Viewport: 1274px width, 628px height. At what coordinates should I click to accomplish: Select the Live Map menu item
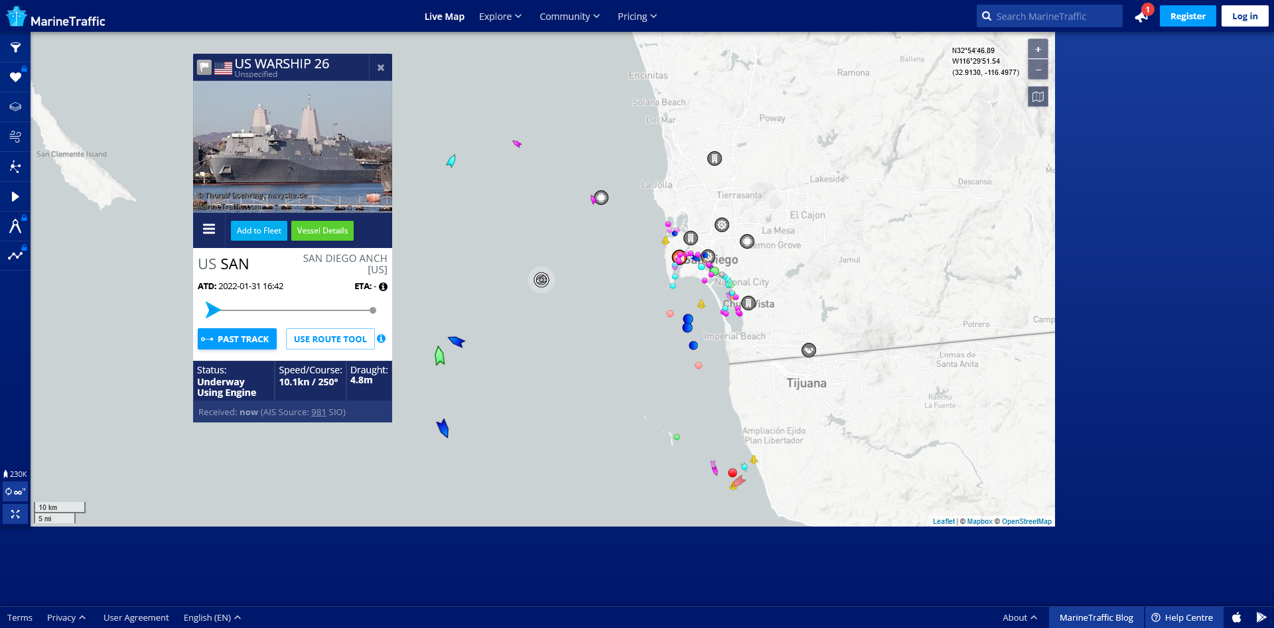[445, 17]
